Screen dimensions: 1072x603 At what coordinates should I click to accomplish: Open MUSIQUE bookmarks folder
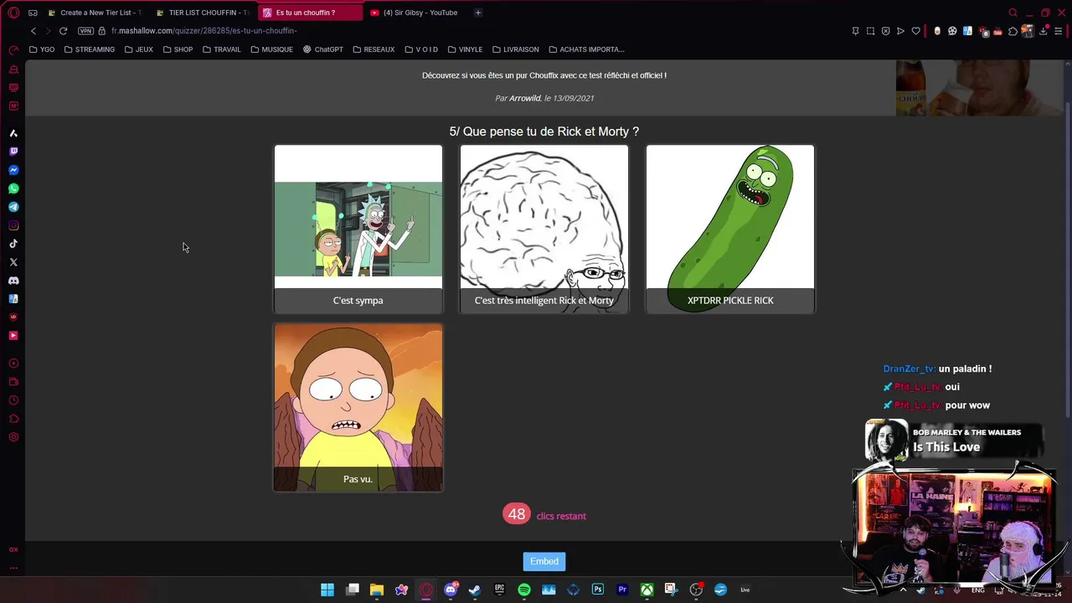click(271, 49)
